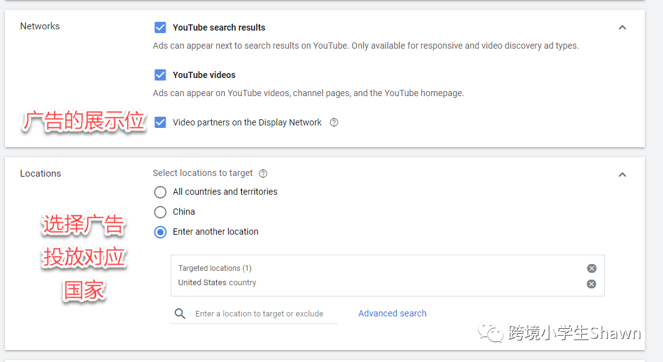Select All countries and territories option
Viewport: 663px width, 362px height.
coord(161,192)
